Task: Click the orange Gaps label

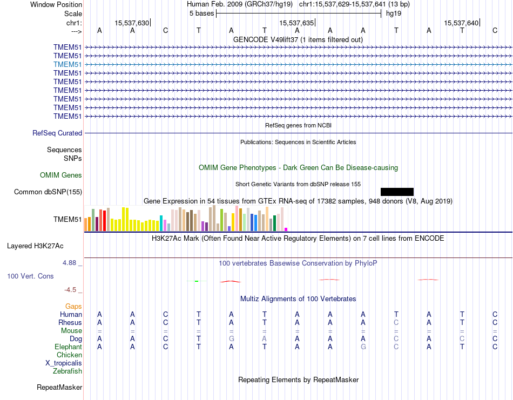Action: coord(73,307)
